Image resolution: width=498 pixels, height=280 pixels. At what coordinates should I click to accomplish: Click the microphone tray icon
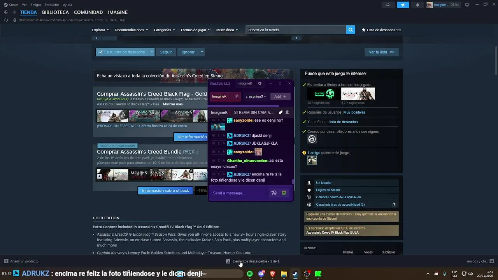pos(444,274)
